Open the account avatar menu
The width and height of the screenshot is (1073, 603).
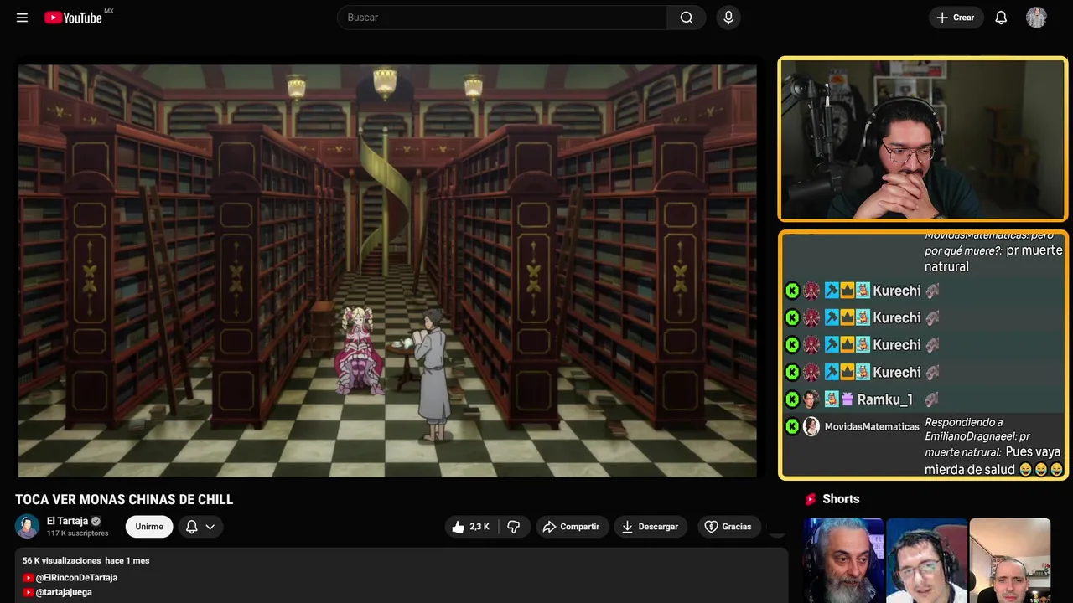(1036, 18)
